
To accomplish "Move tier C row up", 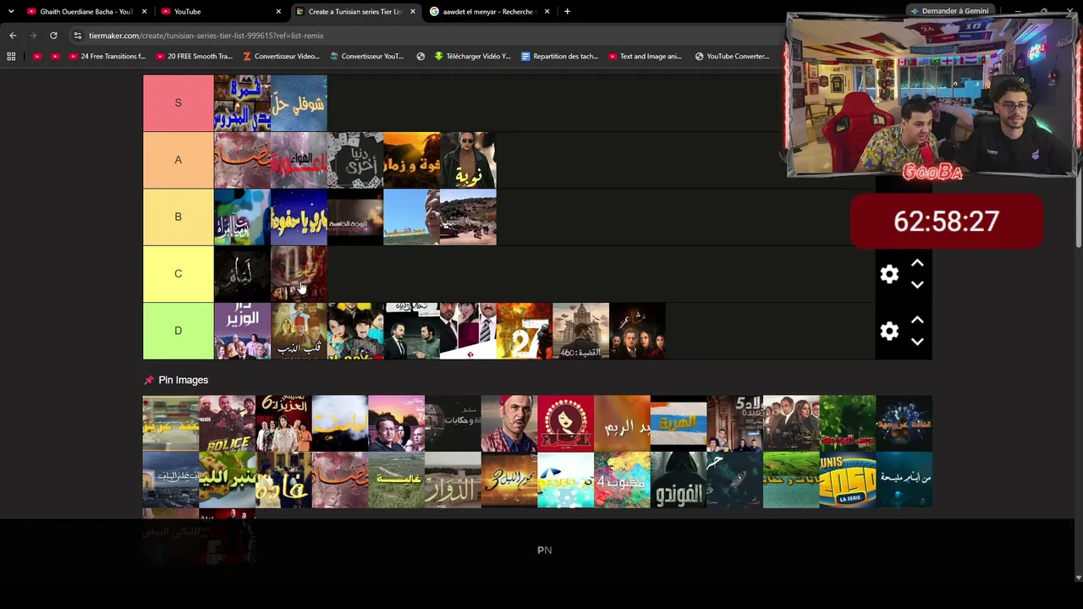I will point(917,263).
